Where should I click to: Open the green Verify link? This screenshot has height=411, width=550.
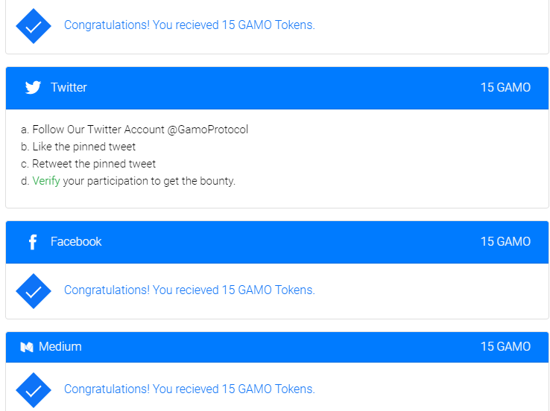pos(46,181)
